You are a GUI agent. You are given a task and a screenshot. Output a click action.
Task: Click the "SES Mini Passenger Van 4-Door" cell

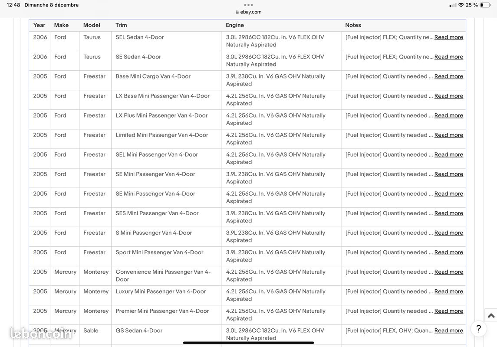click(x=167, y=217)
